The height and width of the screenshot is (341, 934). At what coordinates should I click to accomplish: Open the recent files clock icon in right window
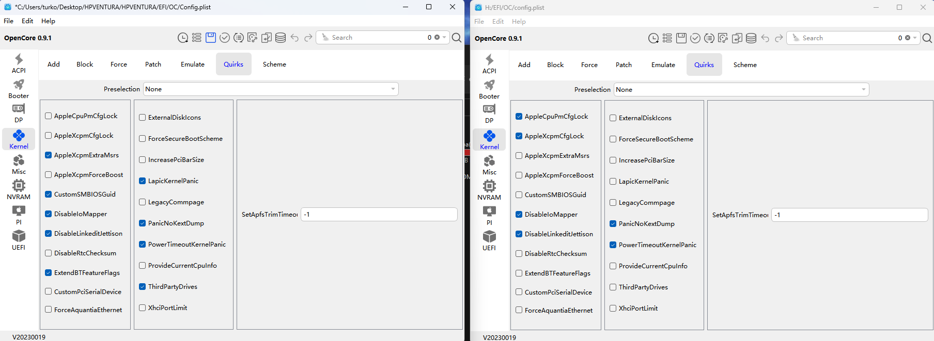653,38
